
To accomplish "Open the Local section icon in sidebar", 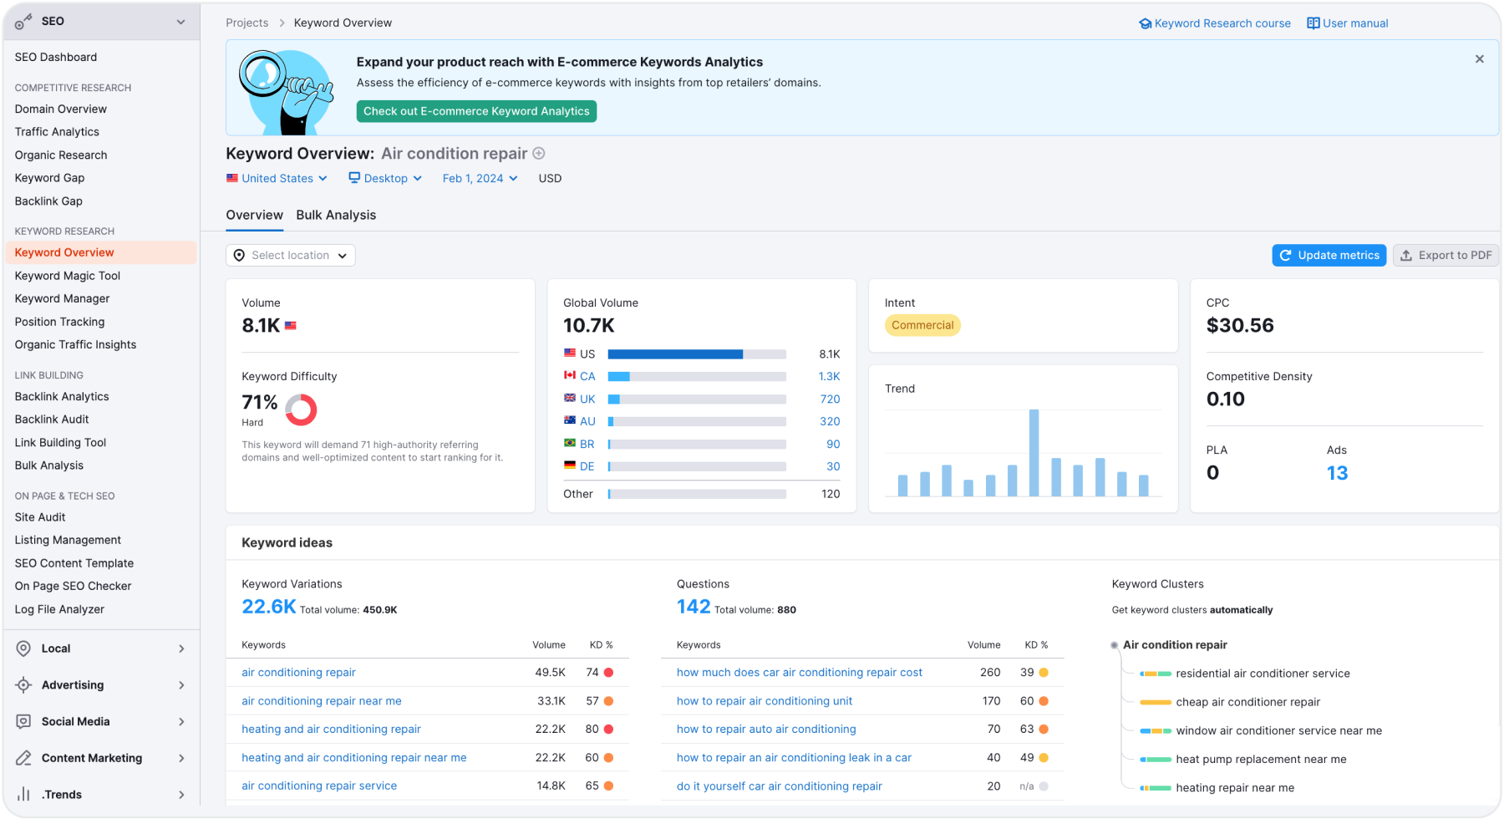I will pos(23,648).
